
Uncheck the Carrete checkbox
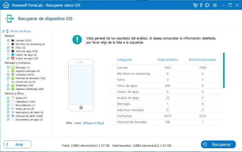(8, 40)
